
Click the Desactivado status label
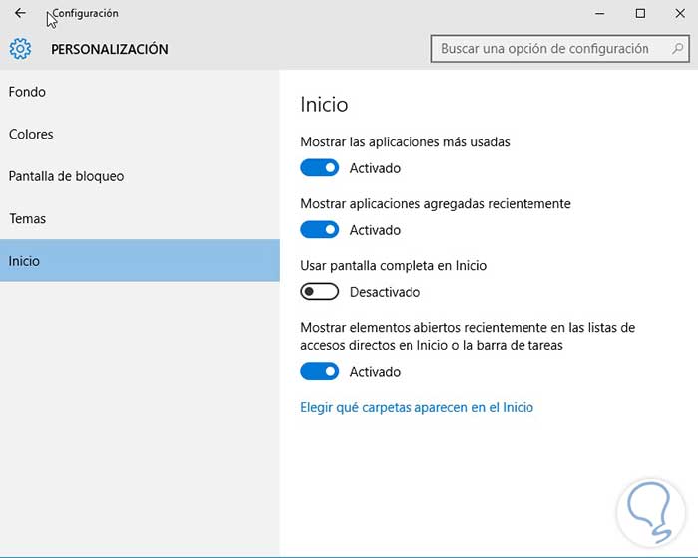pyautogui.click(x=385, y=292)
